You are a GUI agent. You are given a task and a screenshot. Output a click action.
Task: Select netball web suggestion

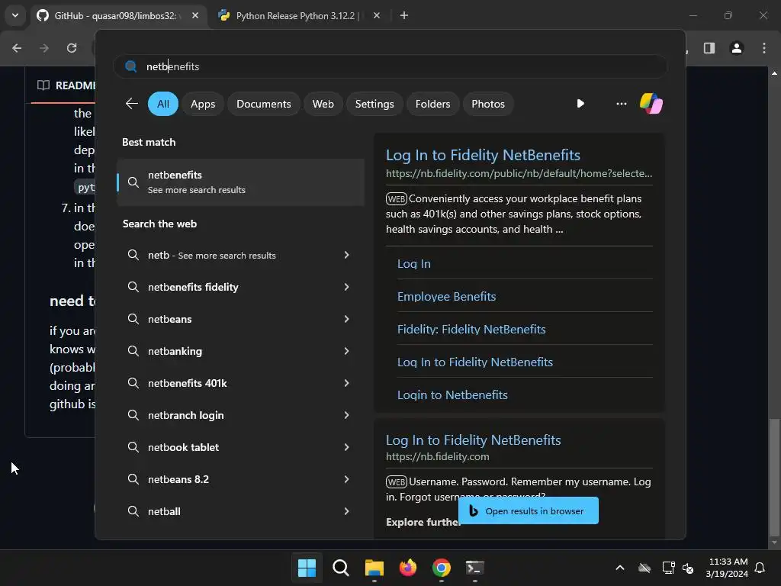point(164,512)
